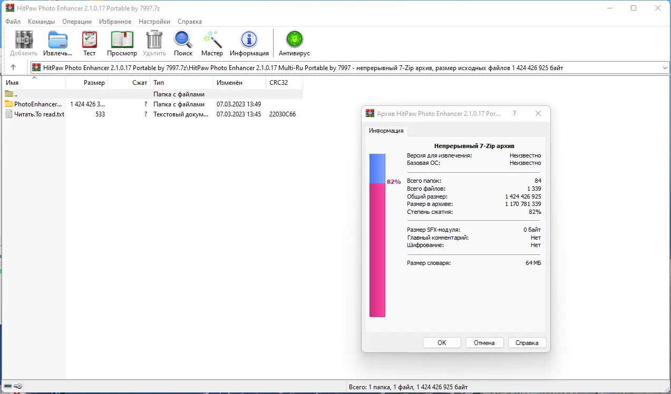671x394 pixels.
Task: Open the Настройки menu
Action: [x=154, y=22]
